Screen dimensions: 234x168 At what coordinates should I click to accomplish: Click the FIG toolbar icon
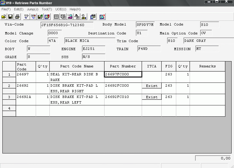pyautogui.click(x=63, y=17)
